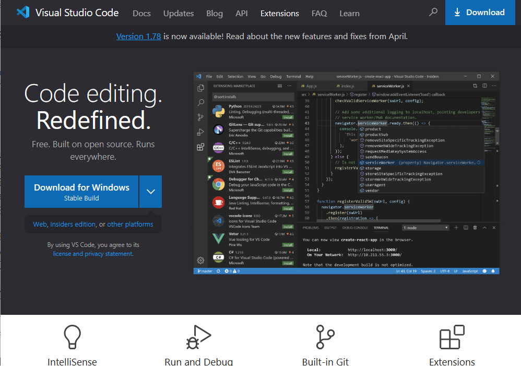Open the Updates navigation item

[x=179, y=13]
